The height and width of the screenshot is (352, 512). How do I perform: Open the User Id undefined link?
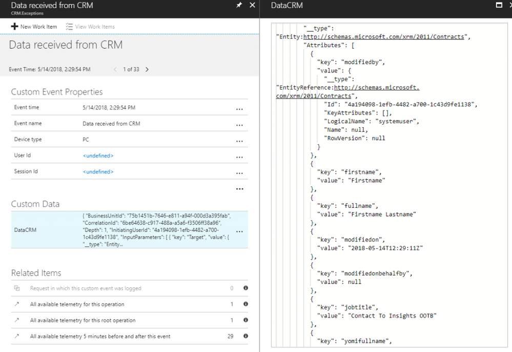[98, 155]
